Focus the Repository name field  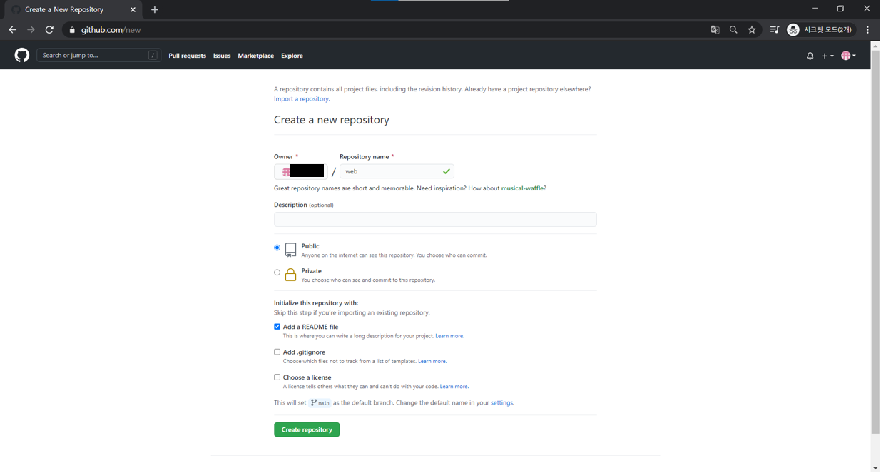click(x=397, y=171)
